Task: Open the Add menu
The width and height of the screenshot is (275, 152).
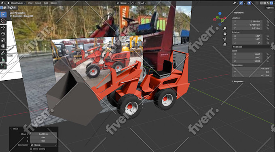Action: click(46, 3)
